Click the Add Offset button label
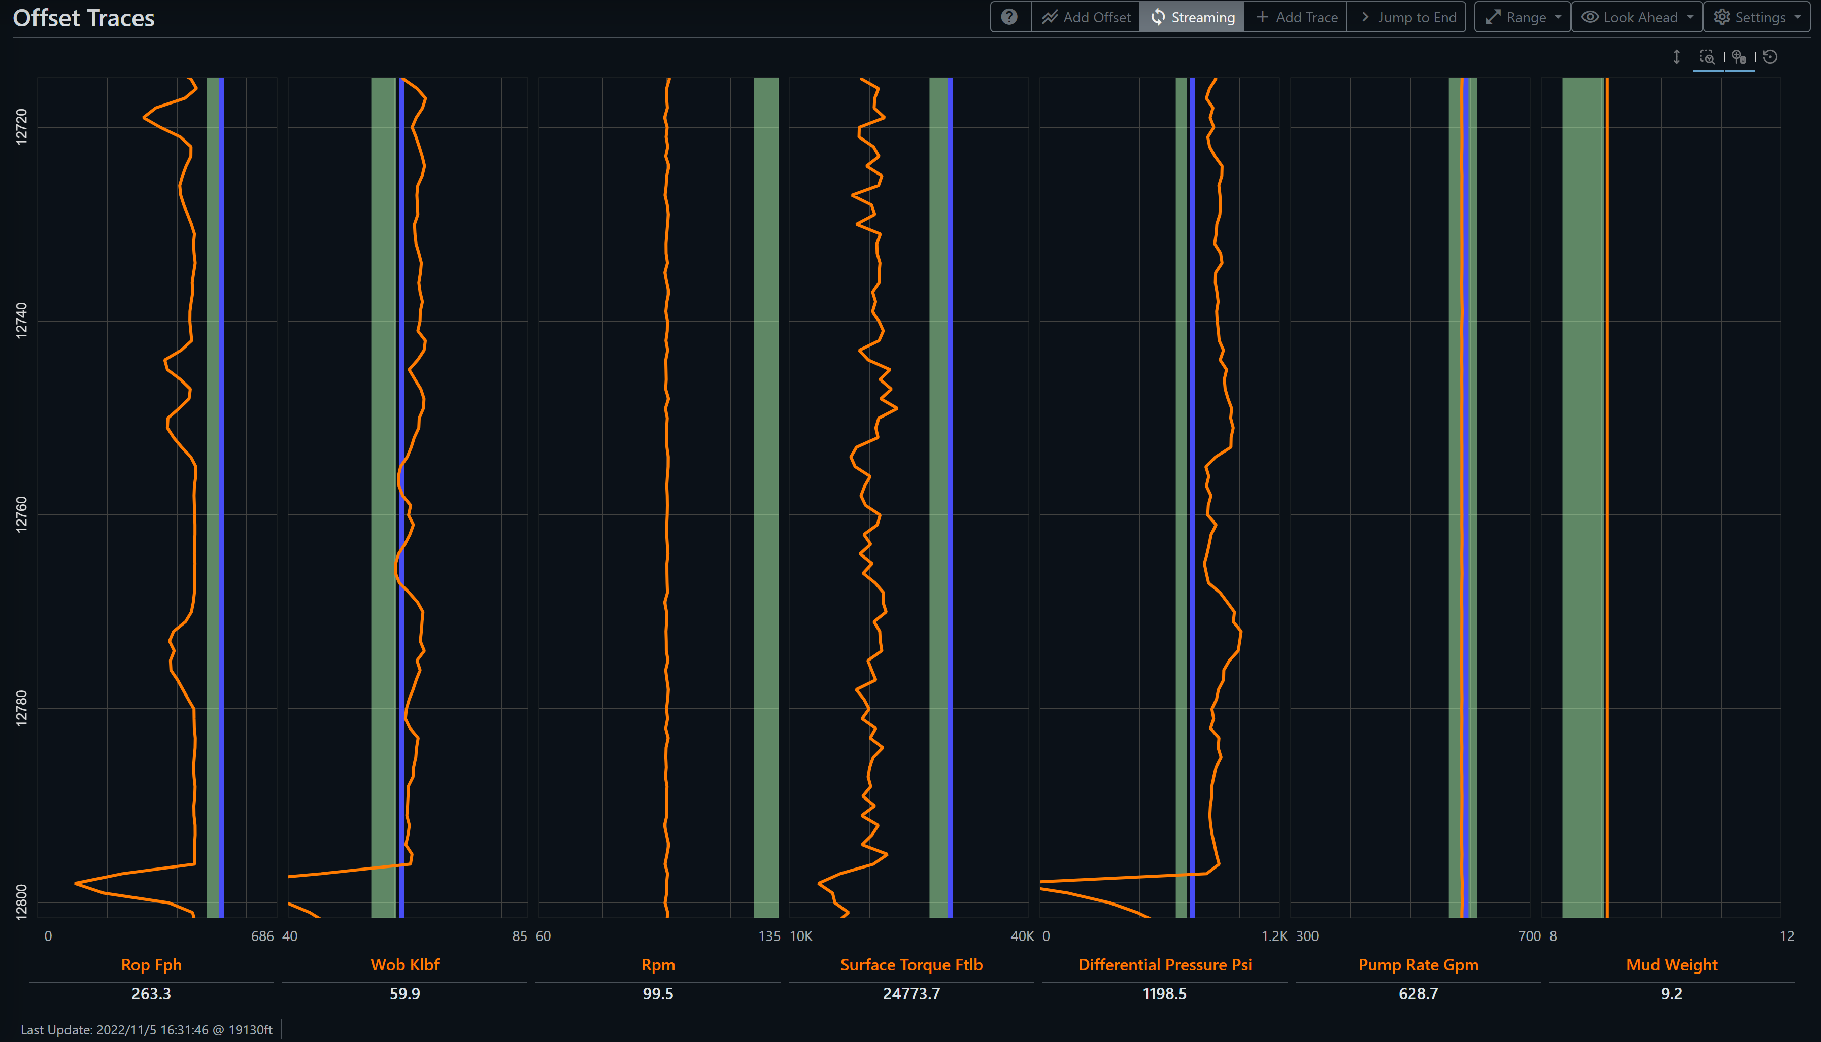Image resolution: width=1821 pixels, height=1042 pixels. point(1097,17)
